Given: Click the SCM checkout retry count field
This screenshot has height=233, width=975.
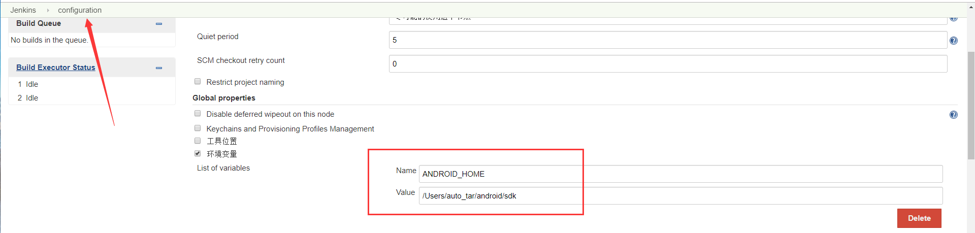Looking at the screenshot, I should (667, 64).
